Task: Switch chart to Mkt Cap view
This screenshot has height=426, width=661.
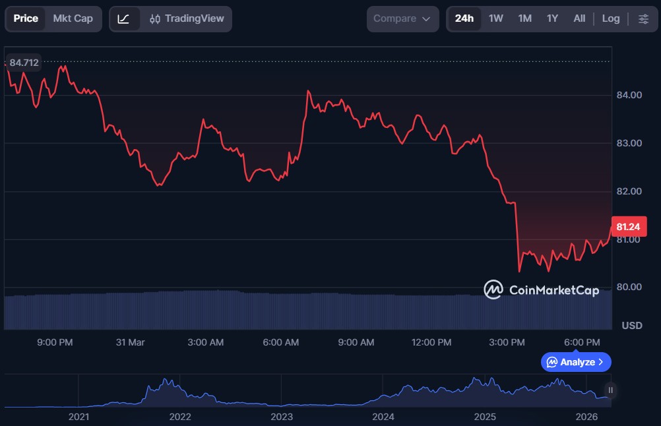Action: (73, 19)
